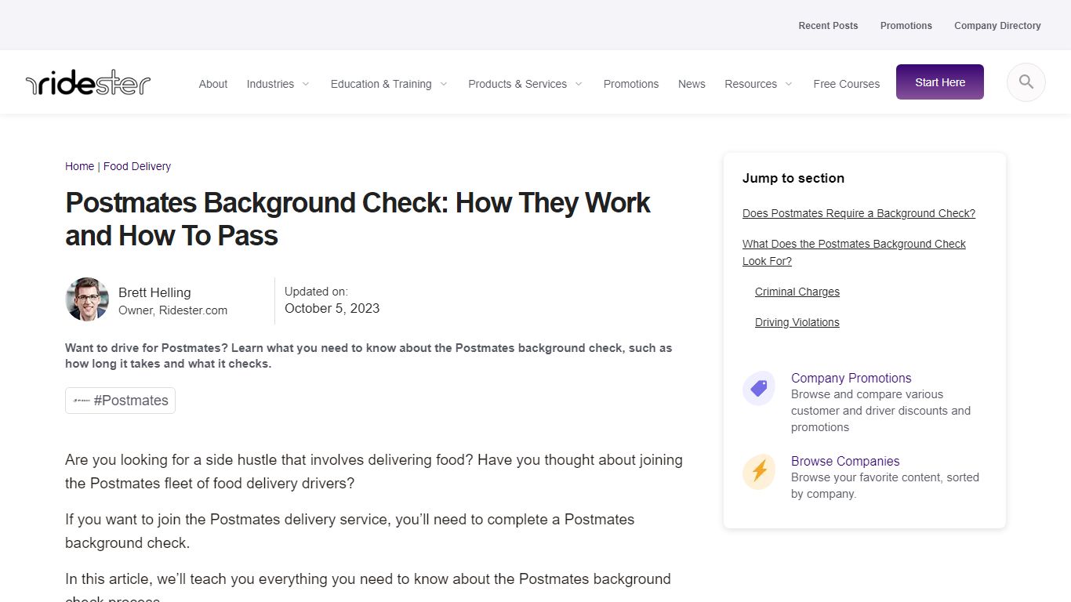Screen dimensions: 1071x602
Task: Click Brett Helling's author photo
Action: 87,299
